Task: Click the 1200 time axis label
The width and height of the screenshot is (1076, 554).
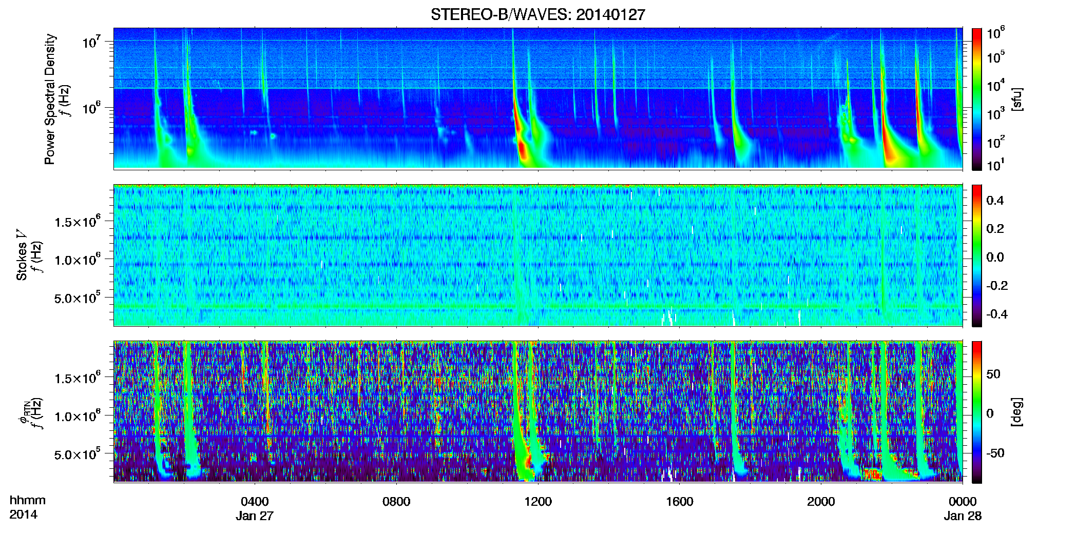Action: pos(538,501)
